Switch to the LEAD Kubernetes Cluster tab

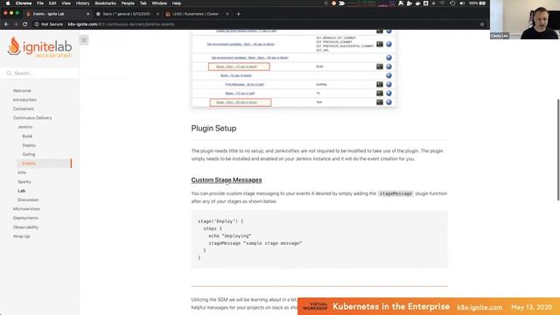coord(196,14)
